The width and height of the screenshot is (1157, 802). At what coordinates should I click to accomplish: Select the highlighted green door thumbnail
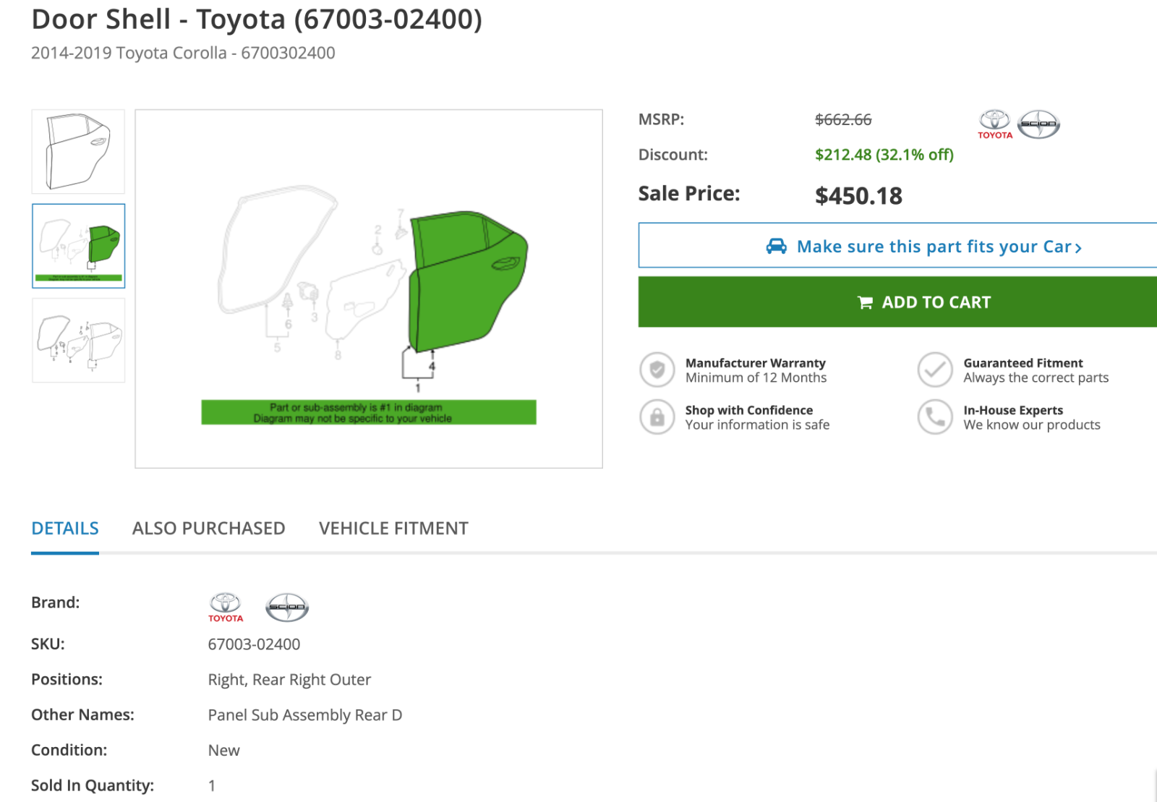click(x=78, y=247)
